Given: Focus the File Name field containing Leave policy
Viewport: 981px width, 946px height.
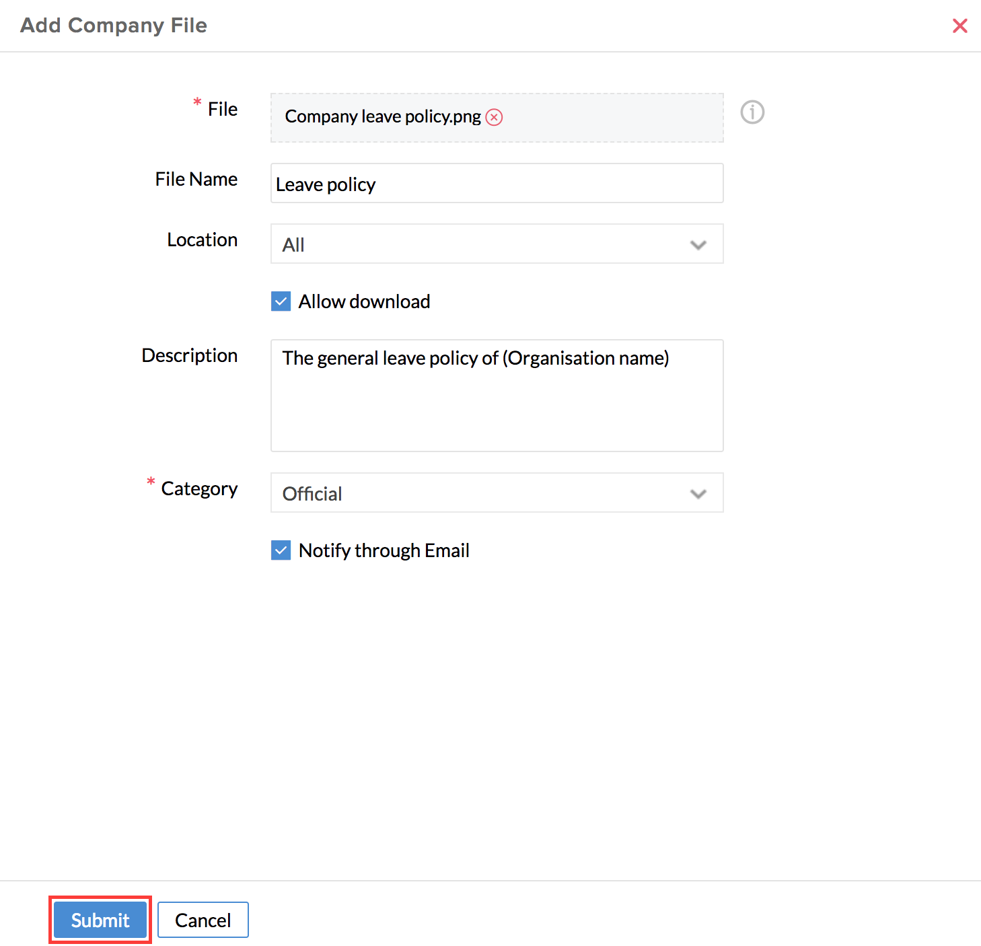Looking at the screenshot, I should tap(497, 184).
